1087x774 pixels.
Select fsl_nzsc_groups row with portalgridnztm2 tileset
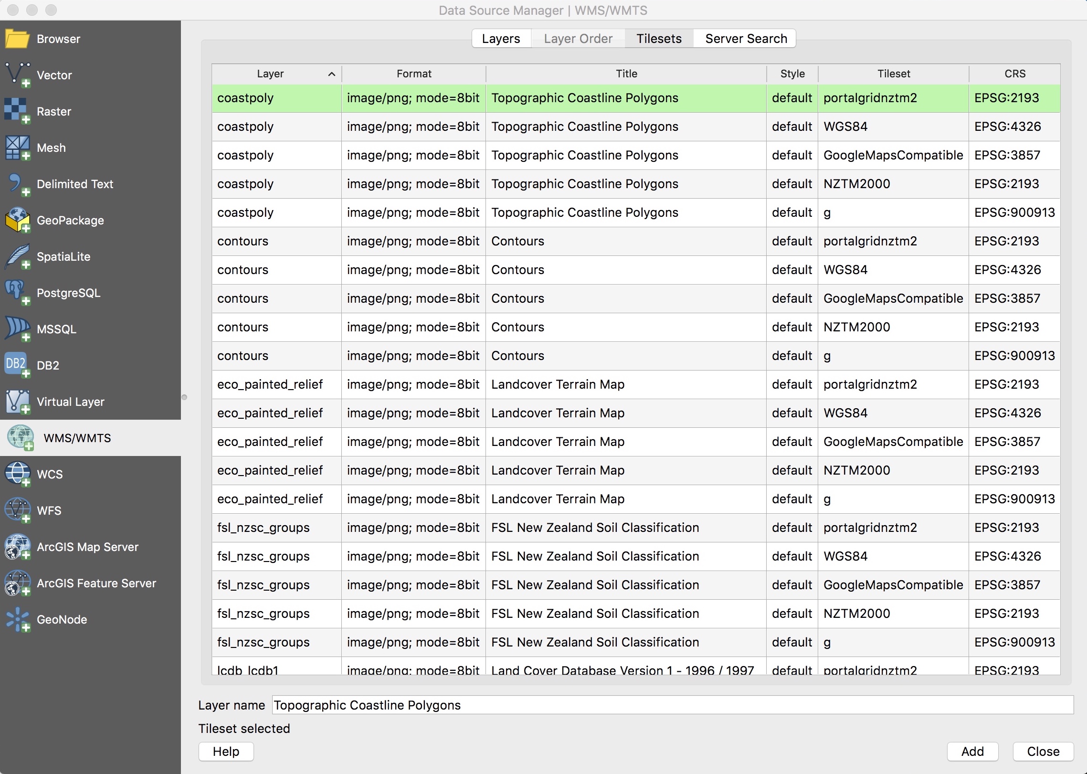click(636, 528)
